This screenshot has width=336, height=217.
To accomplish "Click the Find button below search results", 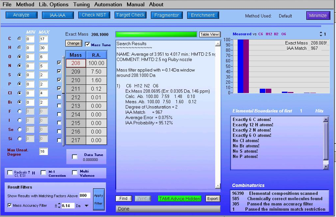I will click(x=123, y=199).
